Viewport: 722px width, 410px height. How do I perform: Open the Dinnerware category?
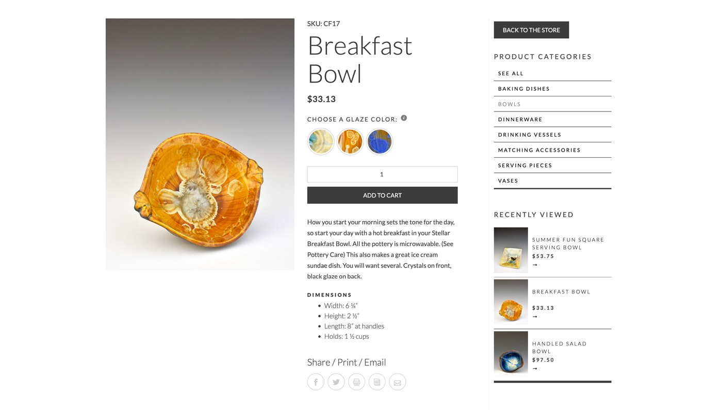click(x=520, y=120)
